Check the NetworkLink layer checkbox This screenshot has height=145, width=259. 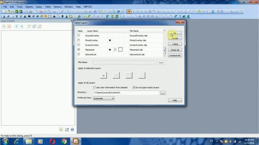[79, 54]
